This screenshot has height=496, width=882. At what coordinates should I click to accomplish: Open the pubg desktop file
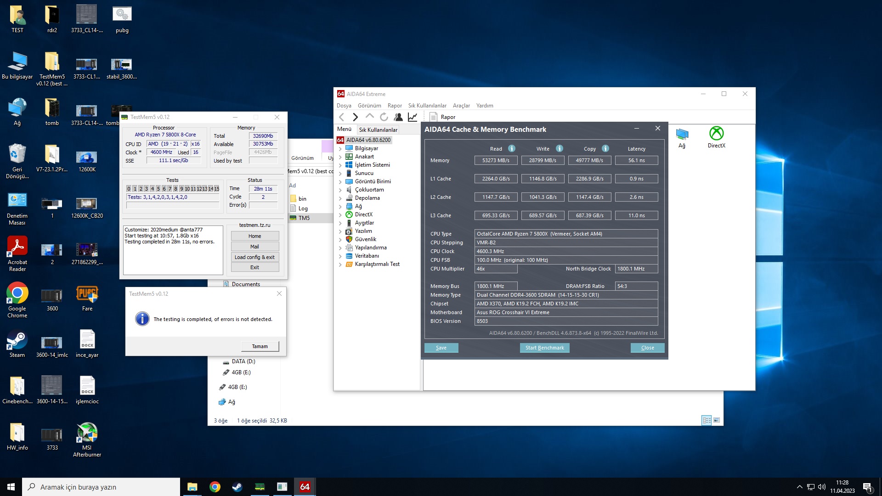pos(122,19)
